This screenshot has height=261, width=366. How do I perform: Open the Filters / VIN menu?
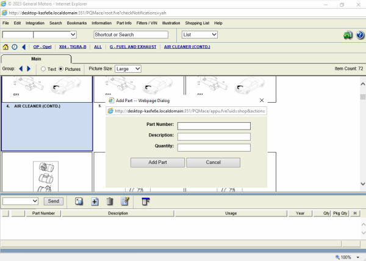coord(147,23)
